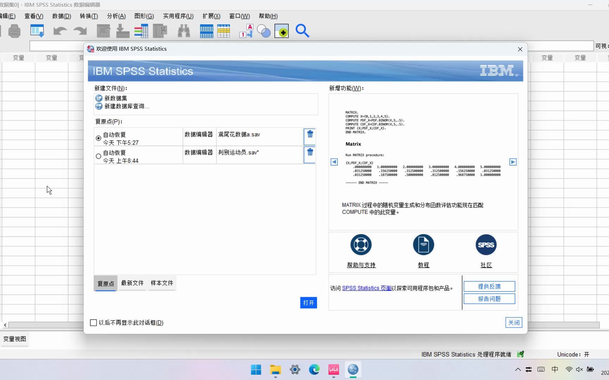609x380 pixels.
Task: Select the 下午5:27 auto-recovery radio button
Action: [x=98, y=138]
